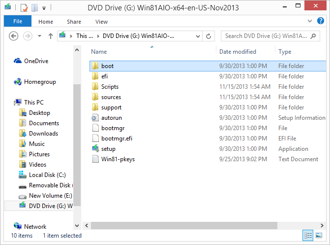Image resolution: width=330 pixels, height=245 pixels.
Task: Switch to the View ribbon tab
Action: [101, 22]
